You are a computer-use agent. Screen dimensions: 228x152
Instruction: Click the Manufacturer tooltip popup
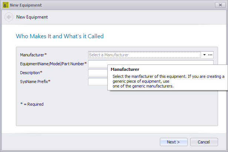168,77
